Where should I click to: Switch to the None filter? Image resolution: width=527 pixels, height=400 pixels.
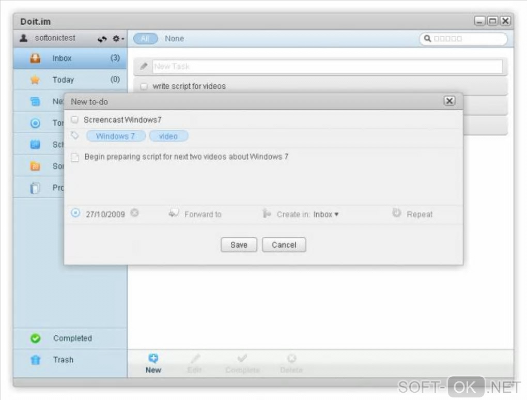pyautogui.click(x=174, y=39)
